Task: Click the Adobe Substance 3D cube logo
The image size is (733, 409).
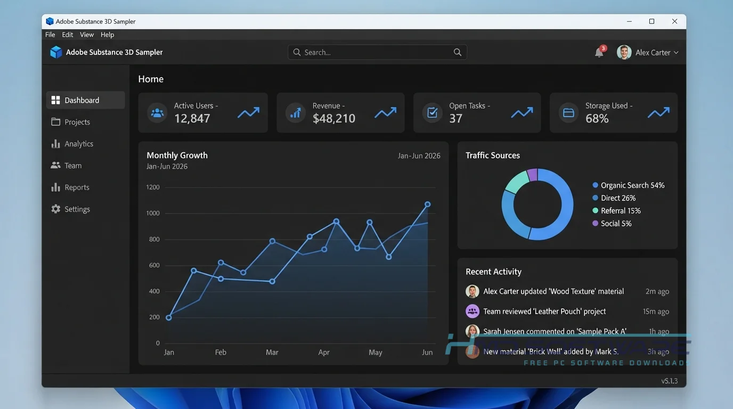Action: tap(56, 52)
